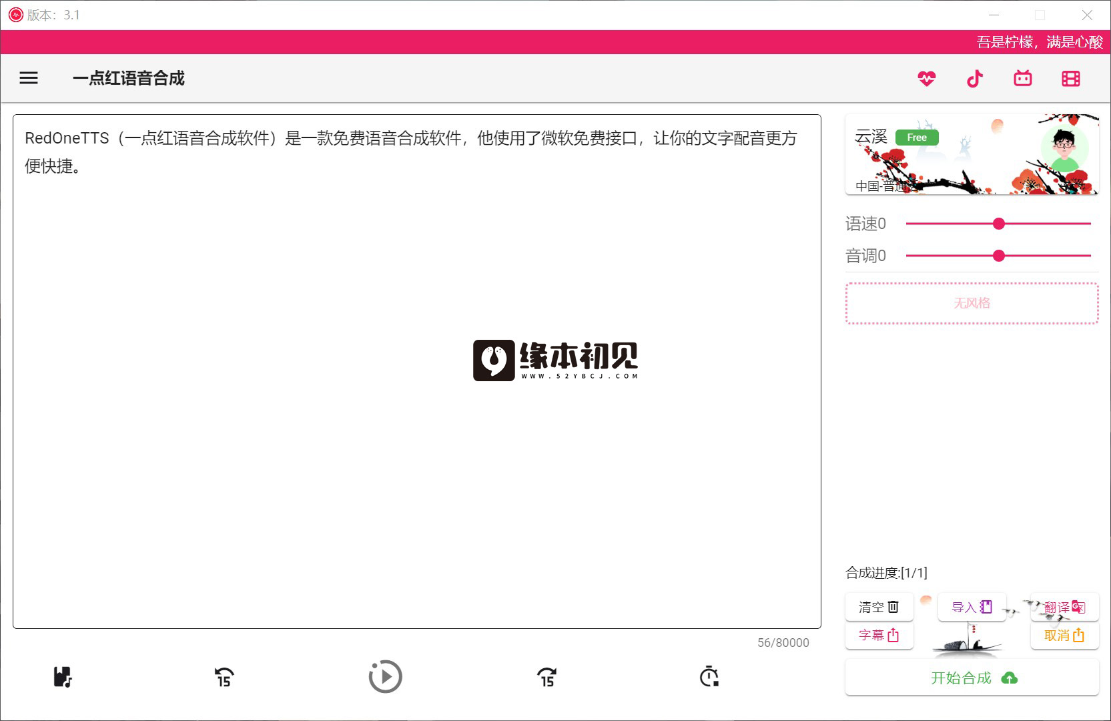This screenshot has height=721, width=1111.
Task: Click the 取消 cancel button
Action: [x=1064, y=635]
